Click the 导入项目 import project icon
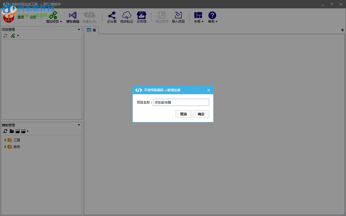 178,16
